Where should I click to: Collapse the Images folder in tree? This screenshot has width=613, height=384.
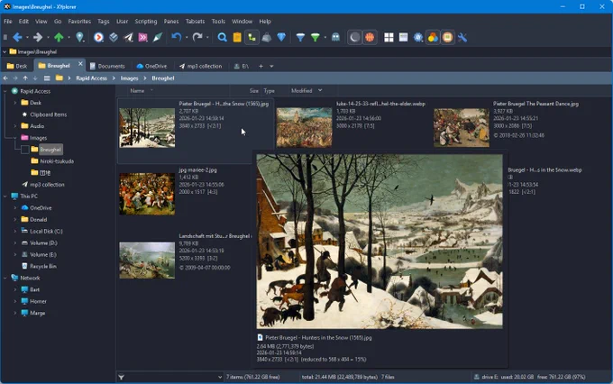coord(15,138)
